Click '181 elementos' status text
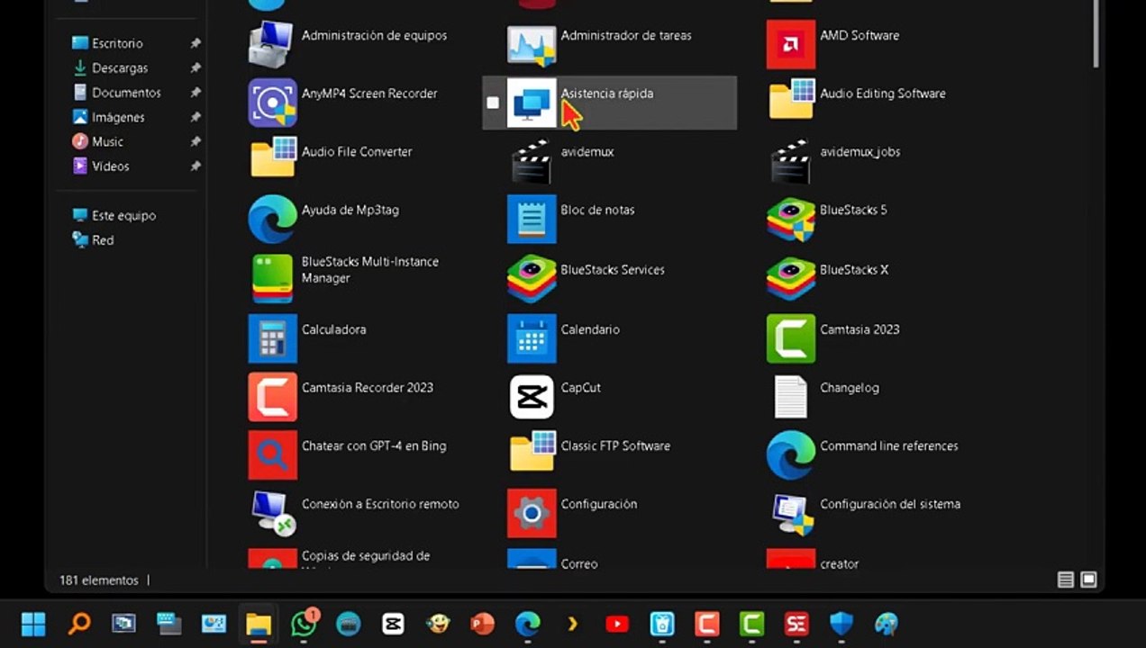The height and width of the screenshot is (648, 1146). click(99, 580)
